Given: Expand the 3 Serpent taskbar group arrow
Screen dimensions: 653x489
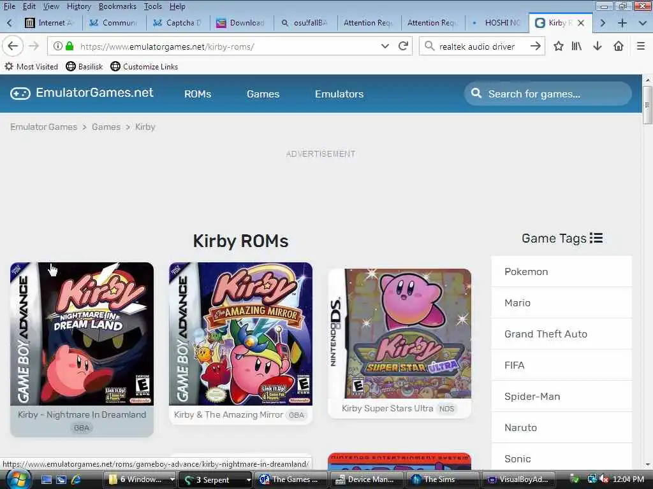Looking at the screenshot, I should point(248,479).
